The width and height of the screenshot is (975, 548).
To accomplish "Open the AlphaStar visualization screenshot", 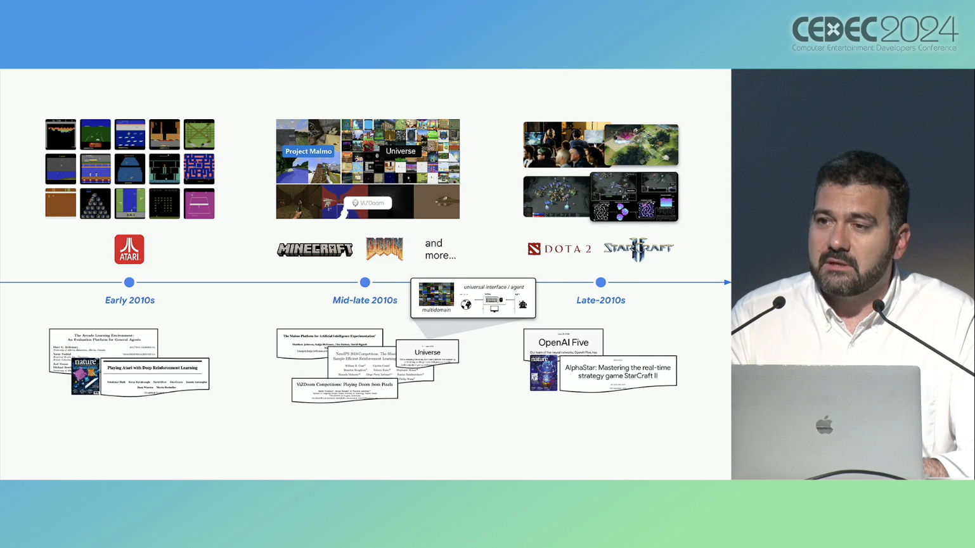I will click(634, 197).
